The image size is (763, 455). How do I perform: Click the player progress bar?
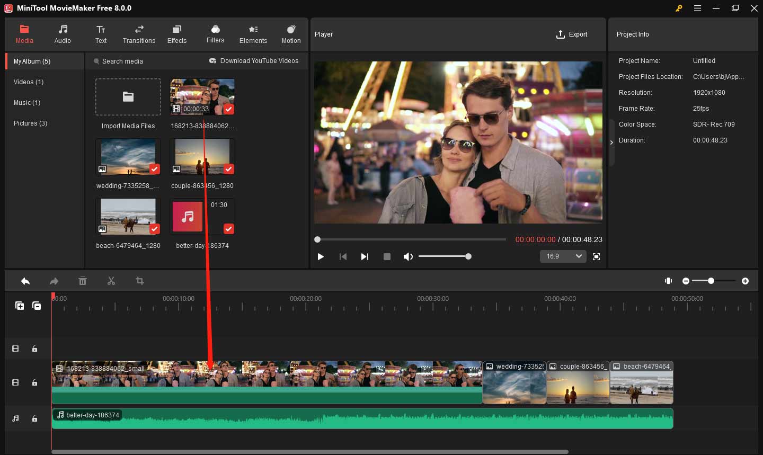[x=411, y=239]
